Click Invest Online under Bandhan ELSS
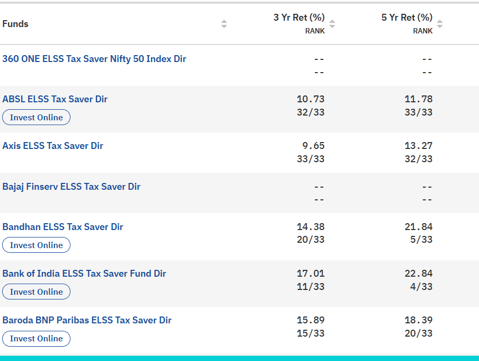Image resolution: width=479 pixels, height=361 pixels. (36, 245)
